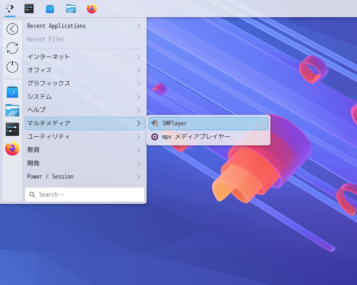
Task: Open the Dolphin file manager from the top panel
Action: coord(71,9)
